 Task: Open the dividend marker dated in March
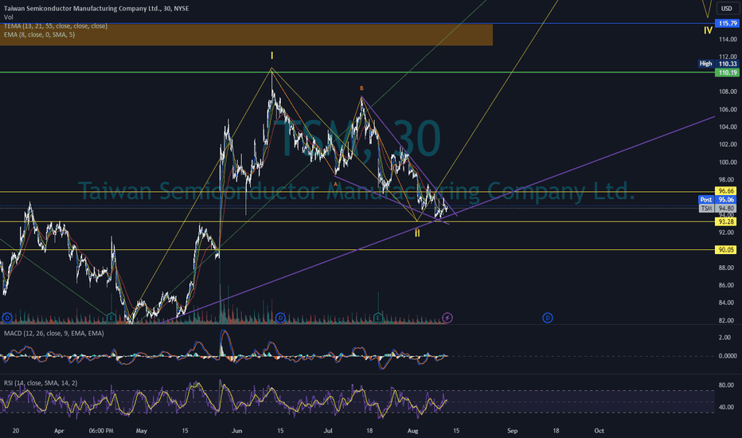[x=6, y=318]
